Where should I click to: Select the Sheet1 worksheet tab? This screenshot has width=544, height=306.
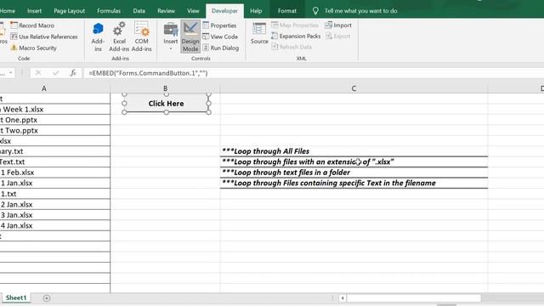tap(16, 297)
